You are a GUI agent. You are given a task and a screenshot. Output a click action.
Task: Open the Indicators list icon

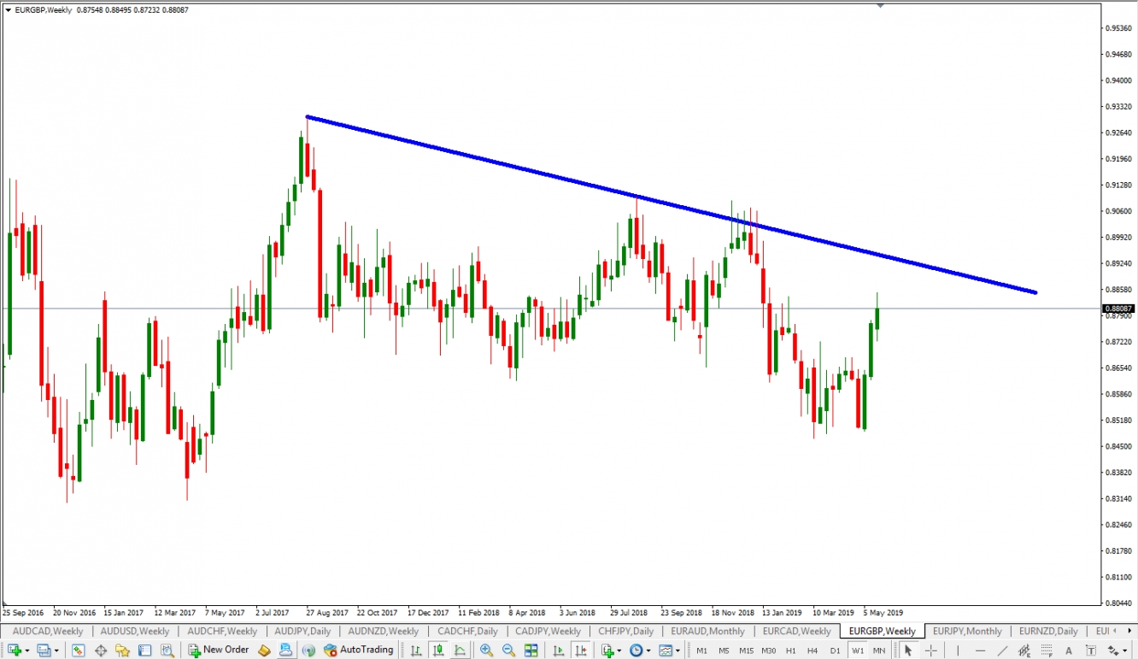(x=608, y=650)
